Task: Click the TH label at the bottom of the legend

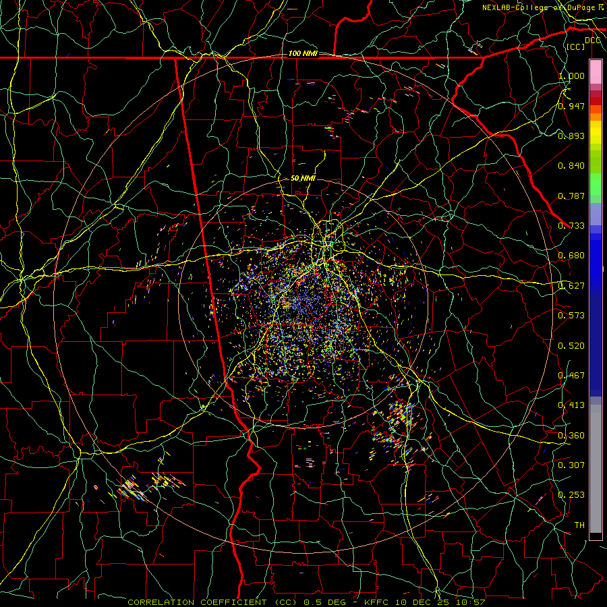Action: pos(579,525)
